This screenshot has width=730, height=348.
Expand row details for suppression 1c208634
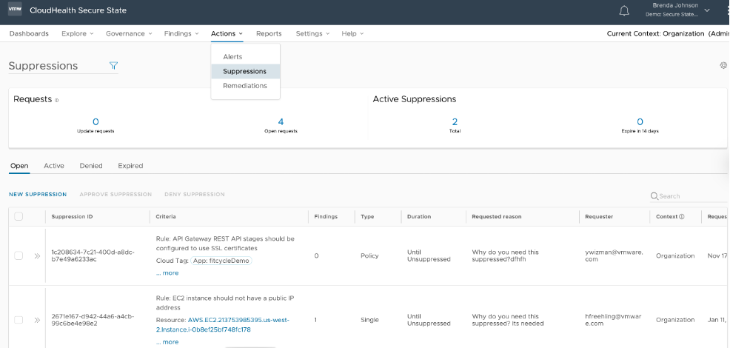(x=37, y=255)
